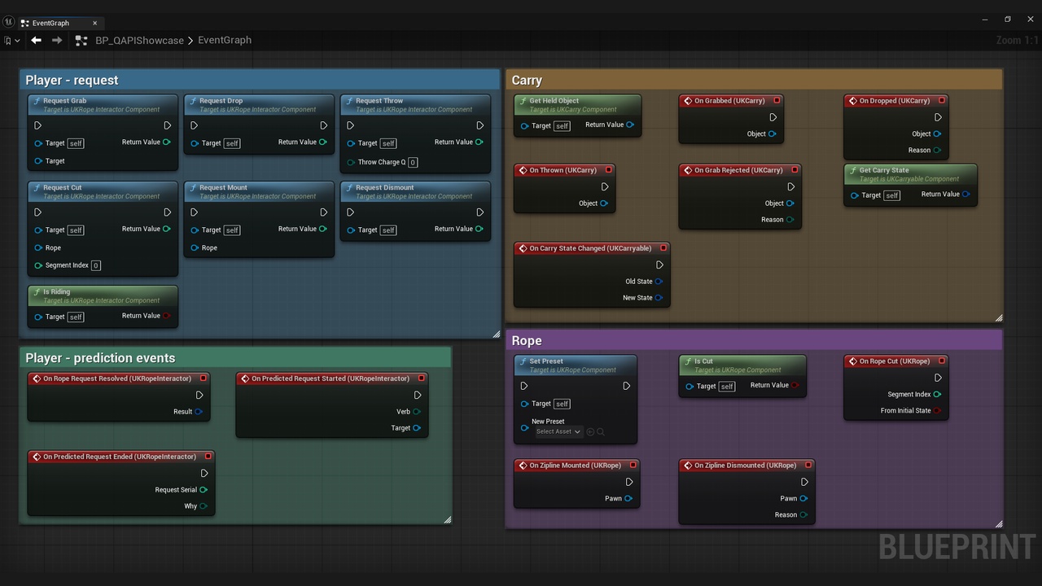Select the Request Drop node title

221,101
